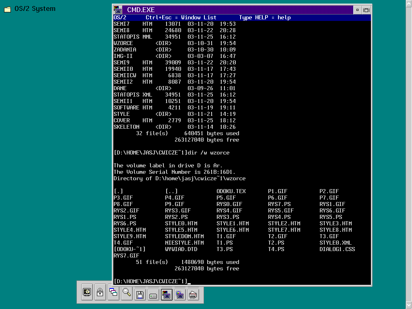
Task: Click the '32 file(s)' summary line
Action: click(187, 133)
